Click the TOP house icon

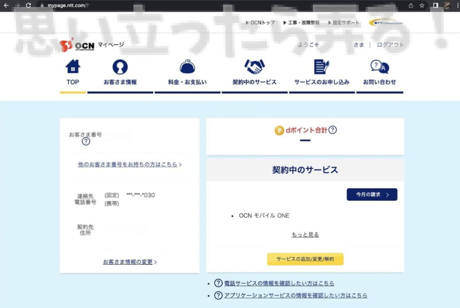(73, 67)
